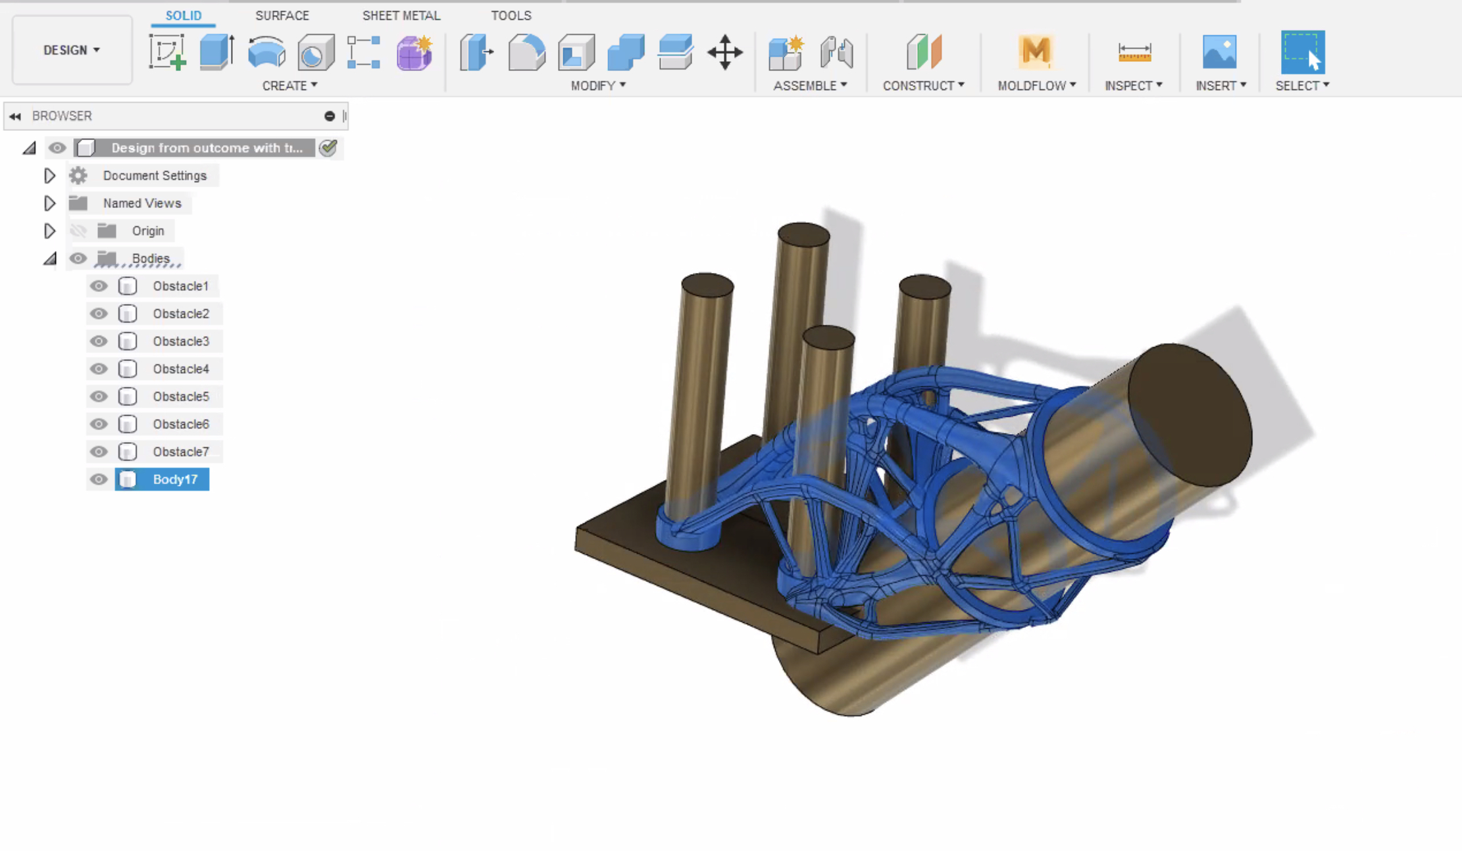
Task: Click the Moldflow icon
Action: click(1034, 53)
